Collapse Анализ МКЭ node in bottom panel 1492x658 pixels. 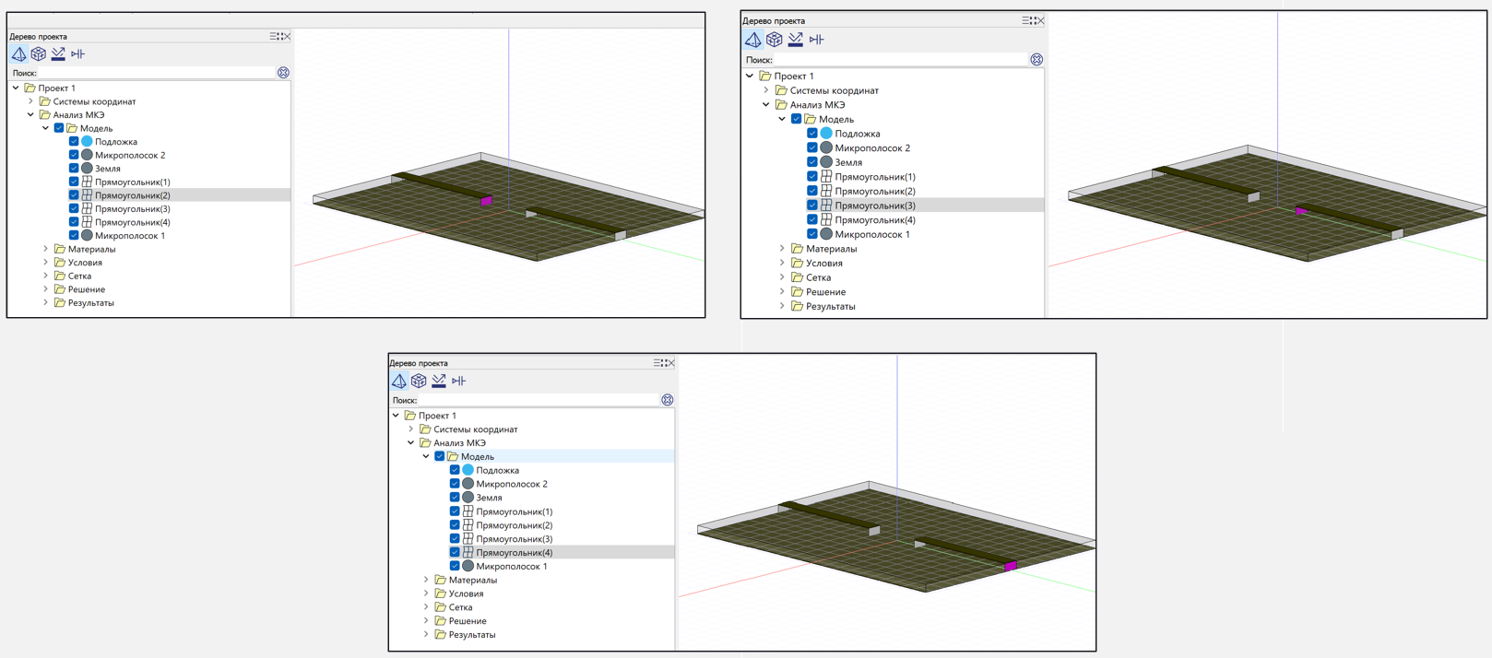point(411,443)
